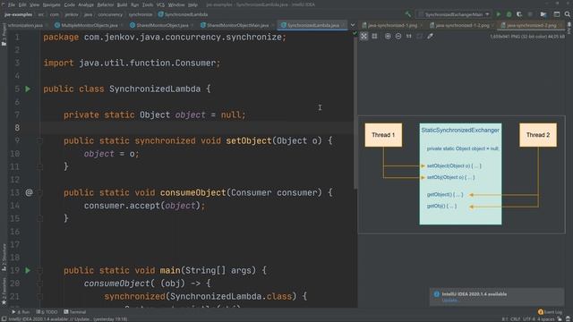Open Search Everywhere magnifier icon
The height and width of the screenshot is (322, 573).
567,14
